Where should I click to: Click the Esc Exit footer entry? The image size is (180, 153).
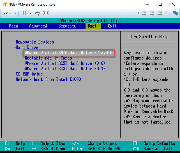click(15, 149)
